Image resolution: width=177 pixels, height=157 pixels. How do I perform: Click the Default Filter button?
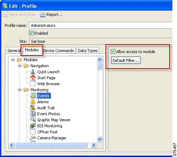click(126, 60)
